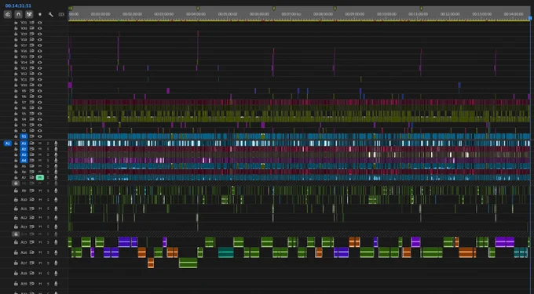Hide video track V7 output

coord(40,102)
